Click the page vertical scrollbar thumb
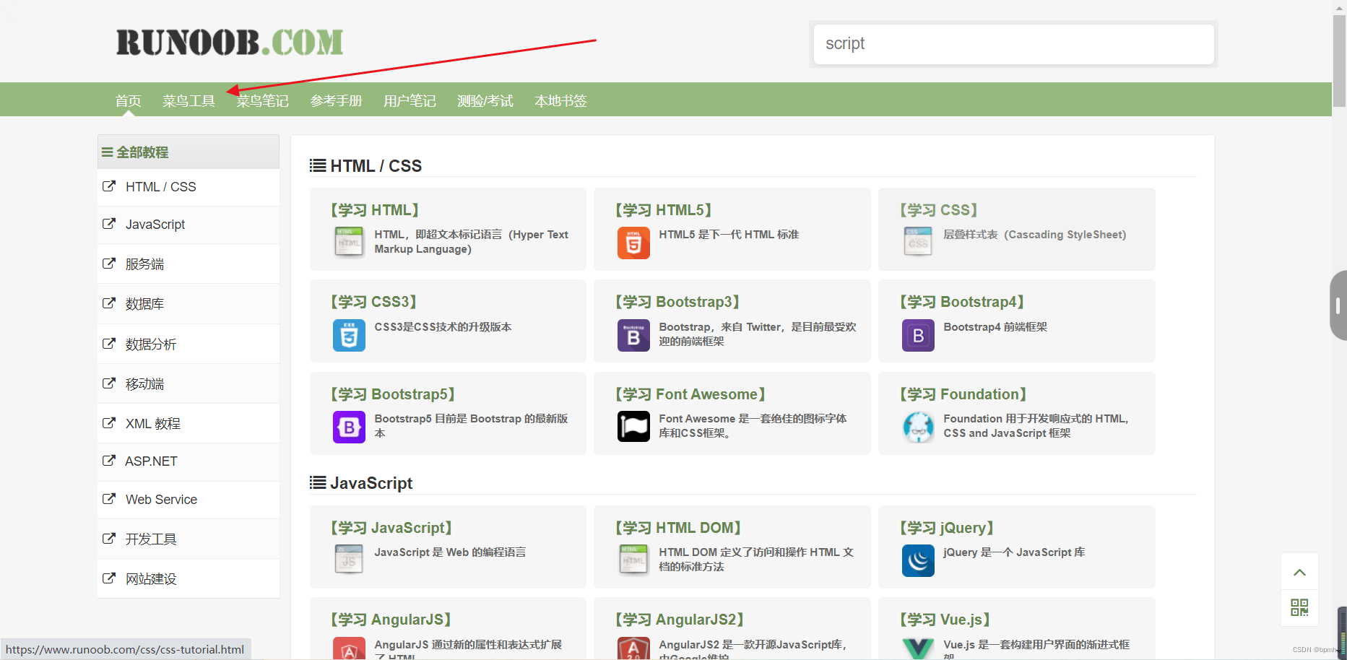 coord(1340,61)
